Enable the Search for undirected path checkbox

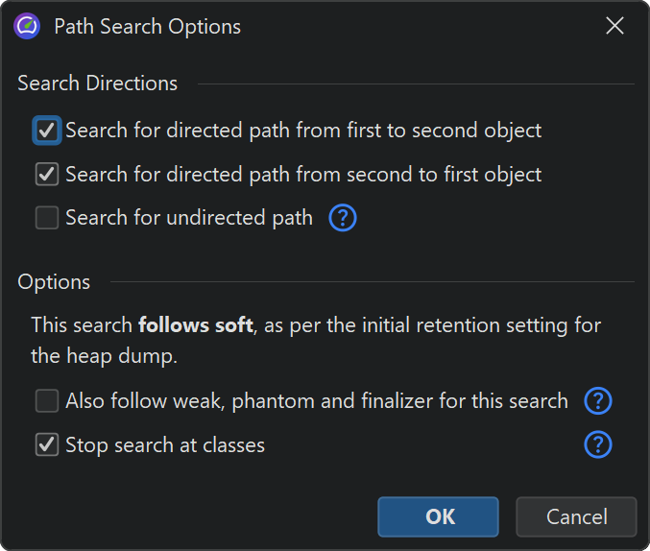click(47, 219)
